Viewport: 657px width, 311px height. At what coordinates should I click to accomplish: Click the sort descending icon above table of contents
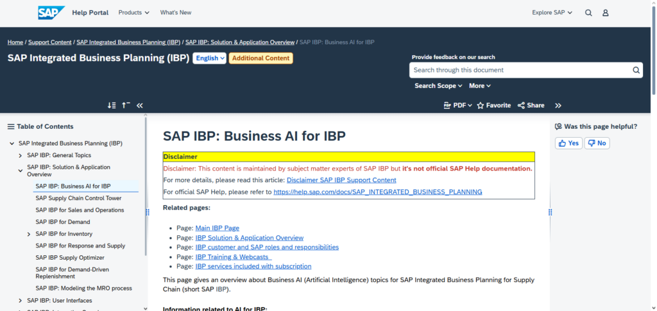(112, 105)
